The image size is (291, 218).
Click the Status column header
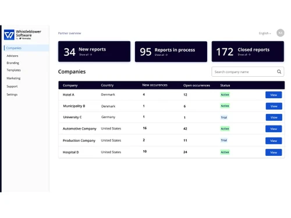[x=225, y=85]
